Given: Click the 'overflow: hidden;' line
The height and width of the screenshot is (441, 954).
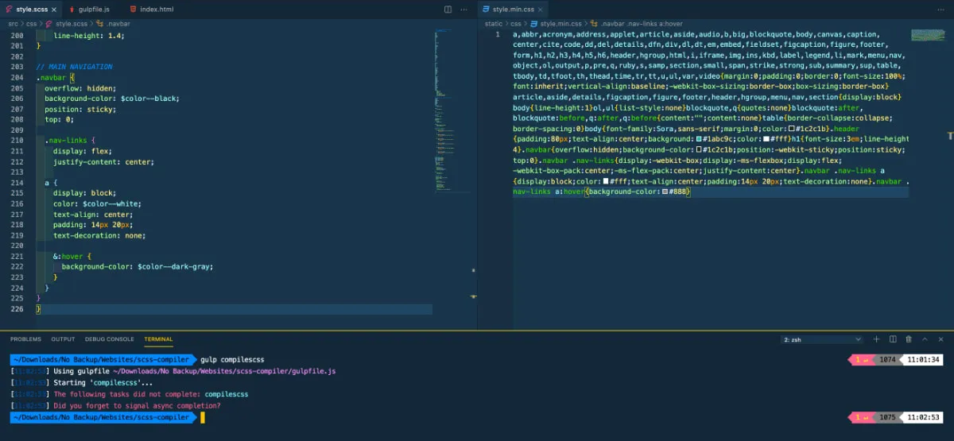Looking at the screenshot, I should [80, 88].
